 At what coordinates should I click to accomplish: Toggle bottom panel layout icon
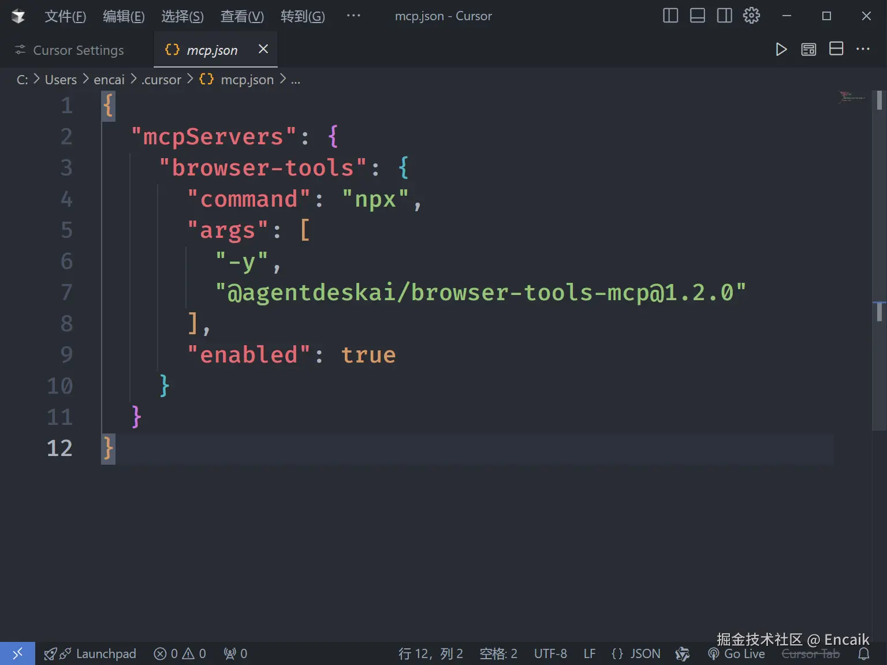pyautogui.click(x=698, y=16)
